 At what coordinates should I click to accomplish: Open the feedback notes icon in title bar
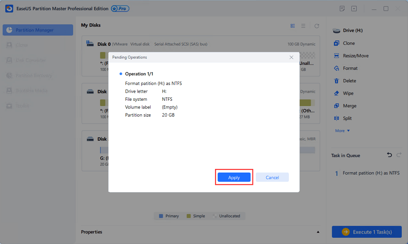point(342,9)
